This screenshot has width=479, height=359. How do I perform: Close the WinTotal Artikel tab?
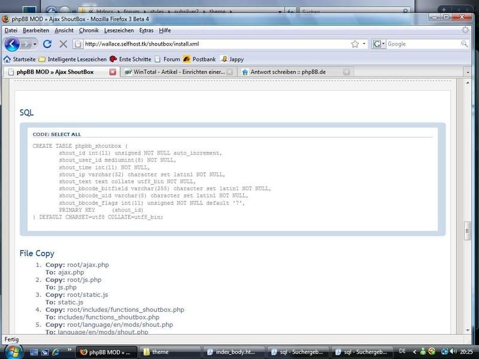[x=230, y=72]
